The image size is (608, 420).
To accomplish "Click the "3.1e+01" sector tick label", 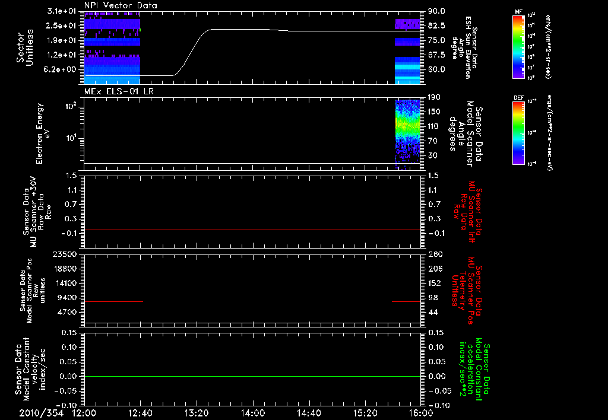I will click(62, 11).
